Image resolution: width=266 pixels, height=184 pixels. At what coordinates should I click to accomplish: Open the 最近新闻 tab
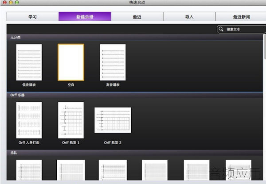pyautogui.click(x=241, y=17)
